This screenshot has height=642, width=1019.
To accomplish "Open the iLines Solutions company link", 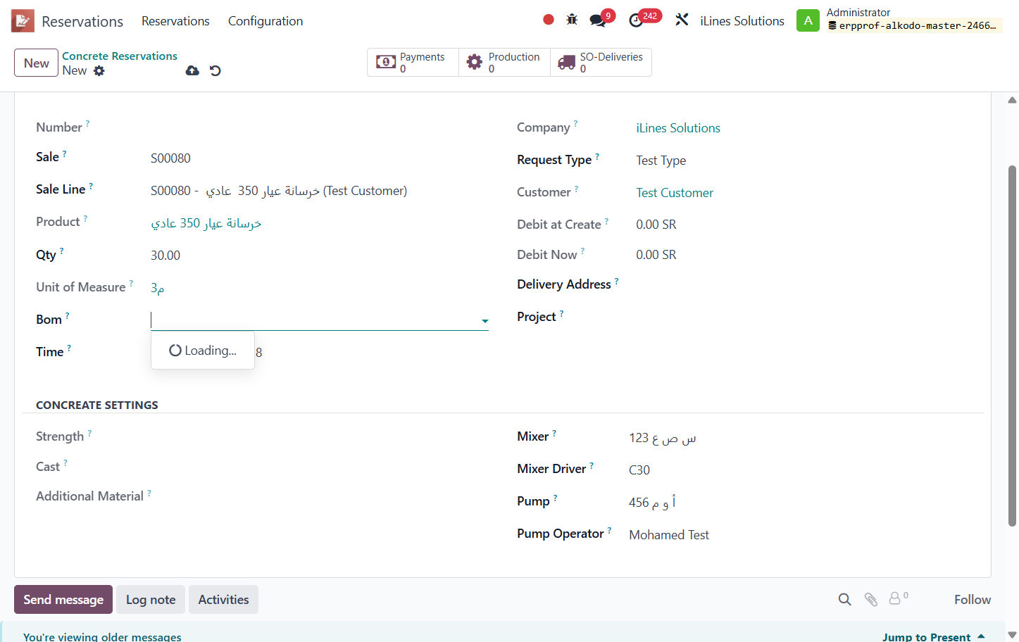I will 678,128.
